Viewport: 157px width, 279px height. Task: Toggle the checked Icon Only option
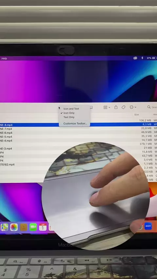click(x=69, y=113)
